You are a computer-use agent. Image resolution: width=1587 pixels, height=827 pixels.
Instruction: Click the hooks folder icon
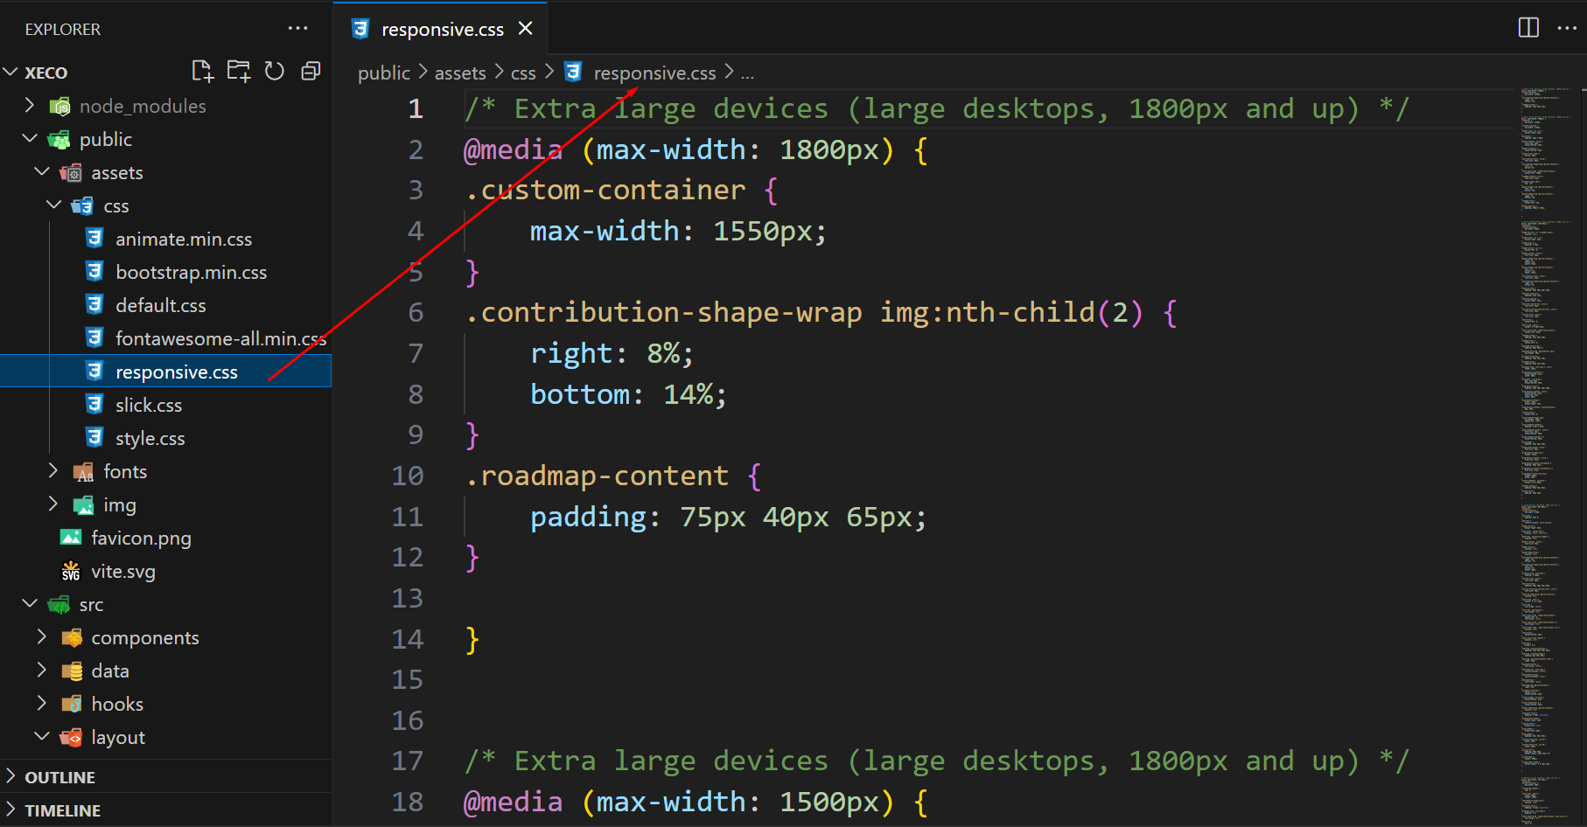(72, 705)
